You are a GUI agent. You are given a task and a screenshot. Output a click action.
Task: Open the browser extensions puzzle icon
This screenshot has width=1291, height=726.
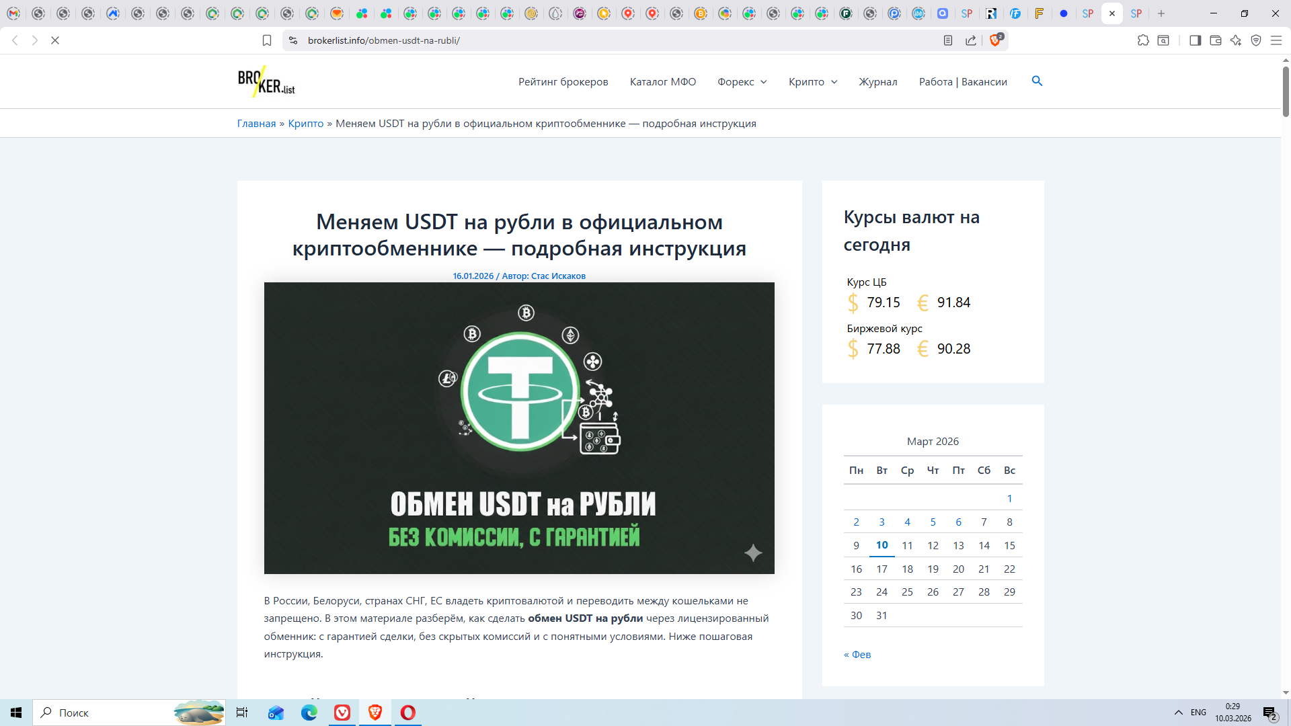pyautogui.click(x=1143, y=40)
